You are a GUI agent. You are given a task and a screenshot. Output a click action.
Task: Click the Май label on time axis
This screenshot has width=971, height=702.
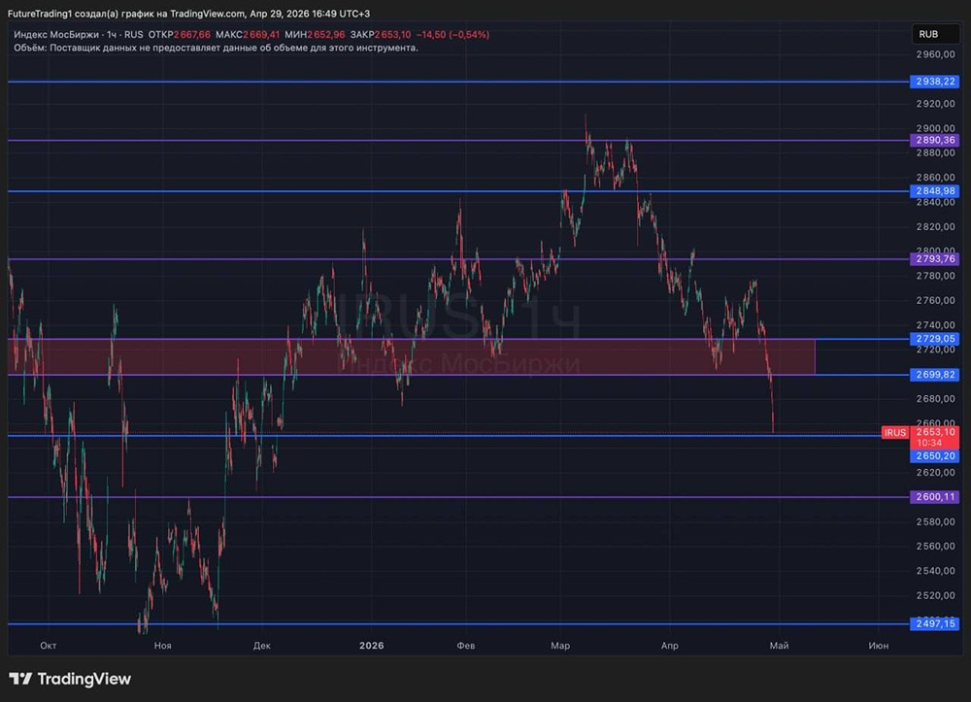pyautogui.click(x=779, y=646)
